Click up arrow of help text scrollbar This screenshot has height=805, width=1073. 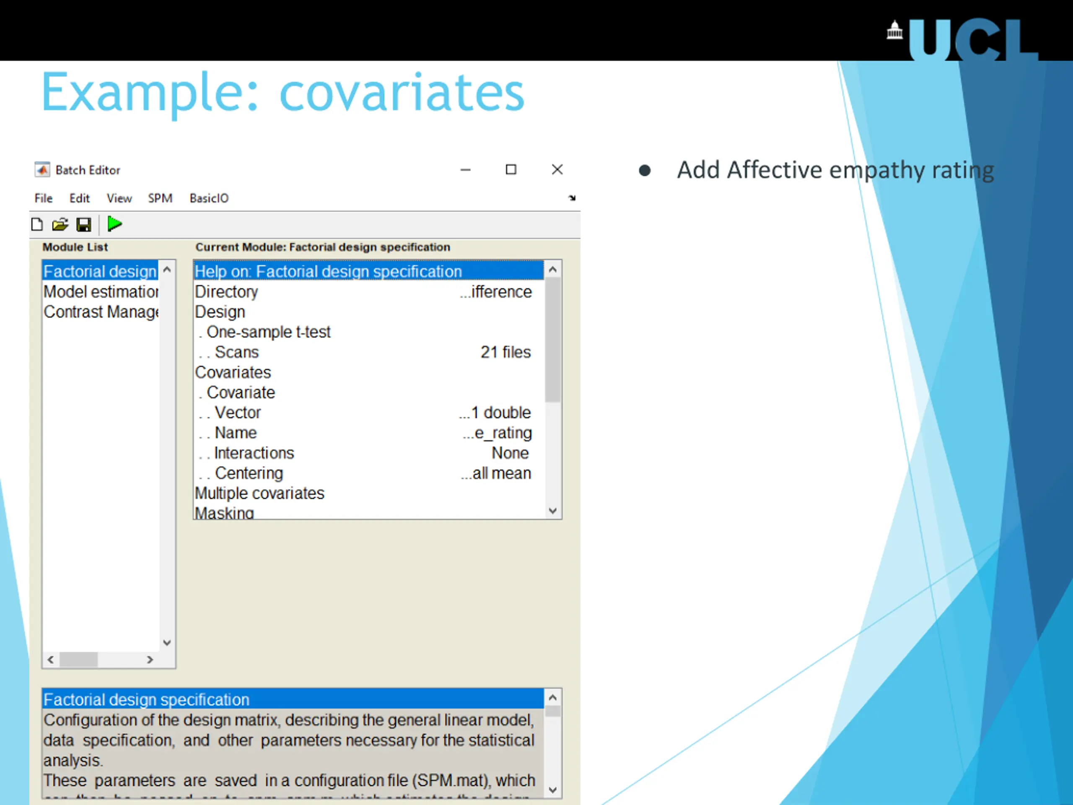click(x=552, y=698)
